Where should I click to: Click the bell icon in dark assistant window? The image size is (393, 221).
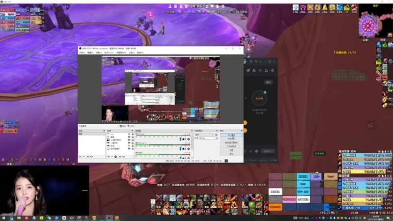click(x=266, y=70)
